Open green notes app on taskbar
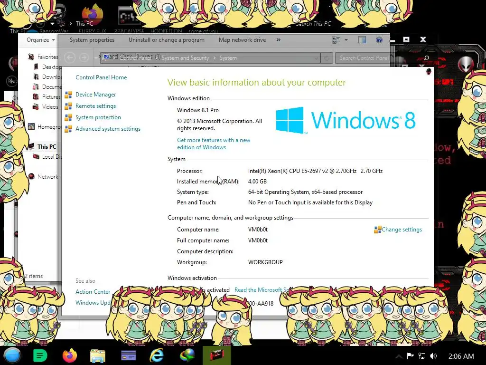The width and height of the screenshot is (486, 365). pyautogui.click(x=40, y=355)
